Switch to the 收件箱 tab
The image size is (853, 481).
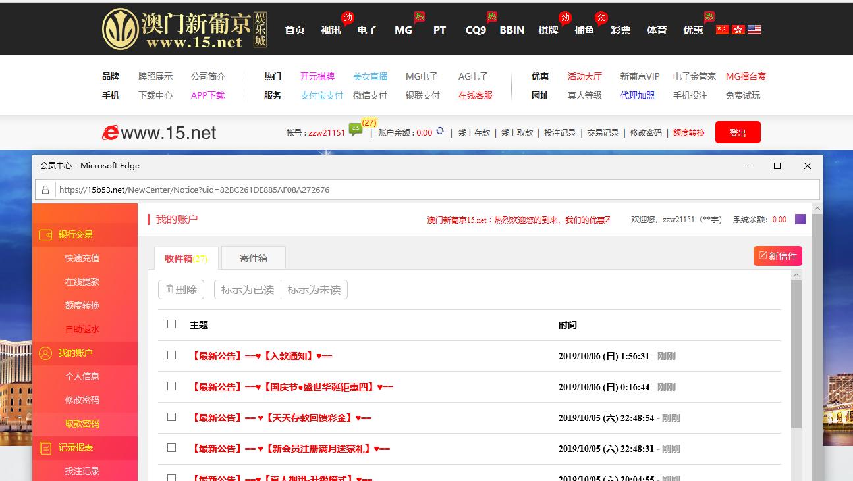click(186, 258)
